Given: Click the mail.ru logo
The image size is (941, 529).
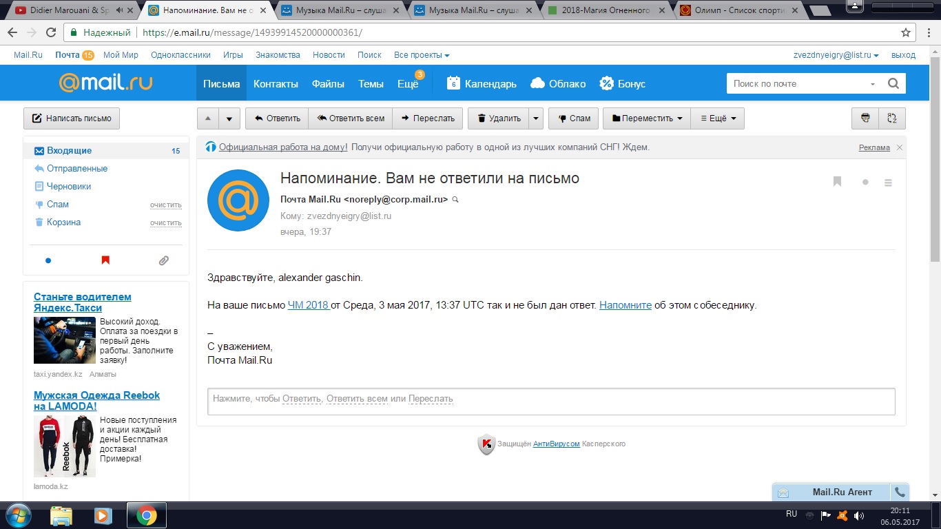Looking at the screenshot, I should click(x=105, y=83).
